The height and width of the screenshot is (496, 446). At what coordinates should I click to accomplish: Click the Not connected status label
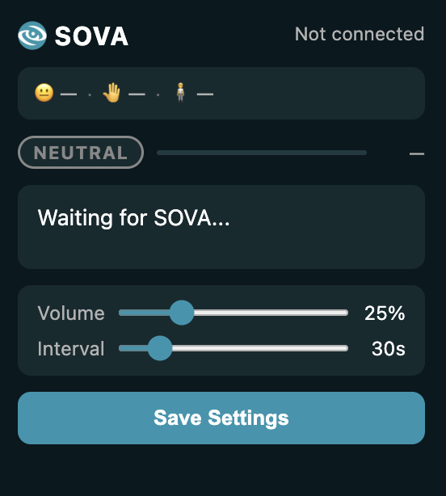(360, 34)
